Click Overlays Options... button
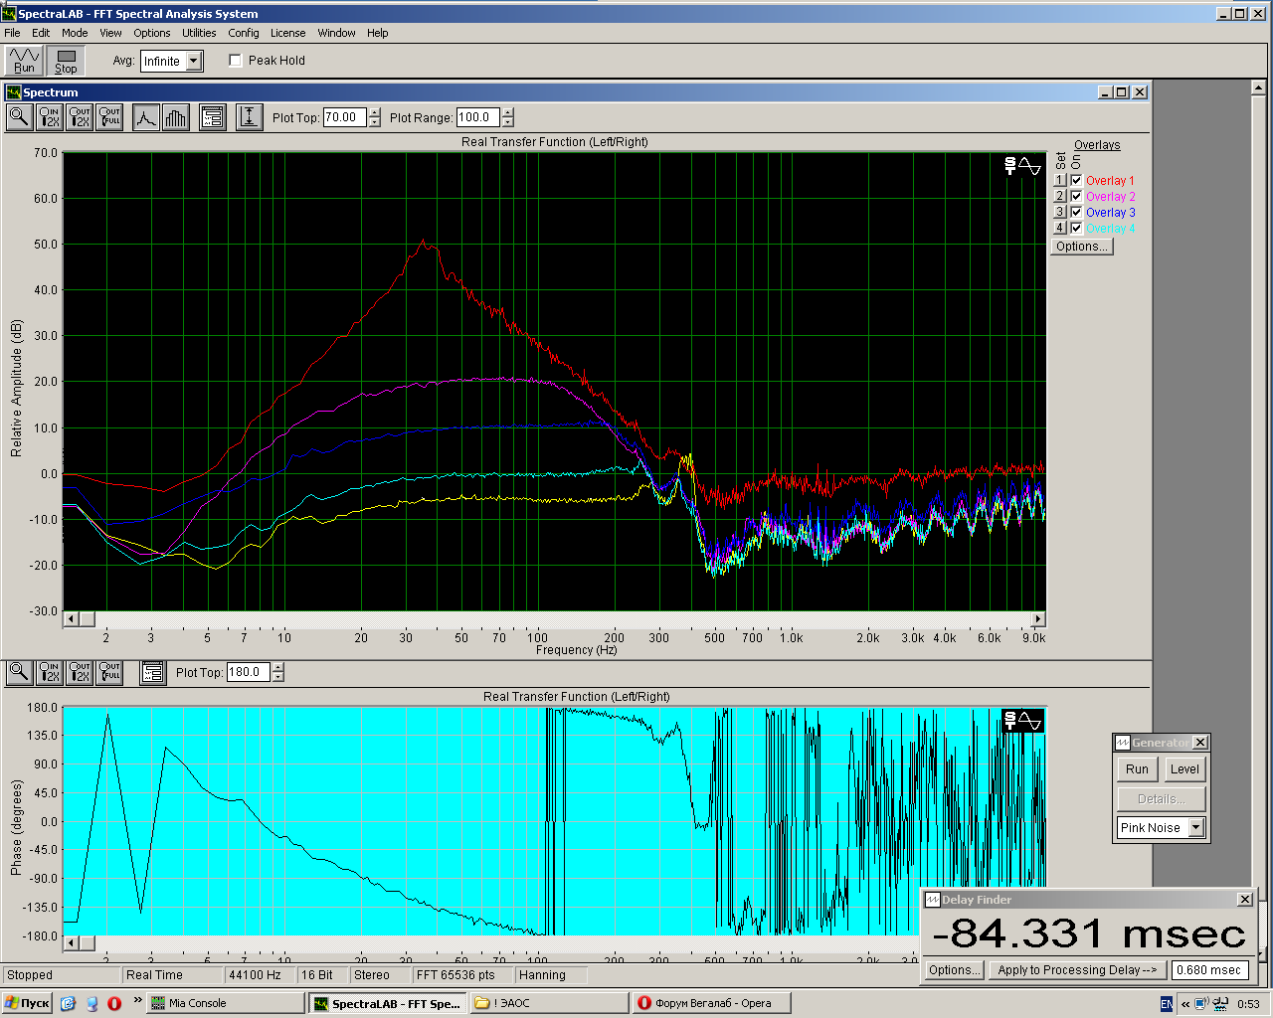The height and width of the screenshot is (1018, 1273). [1082, 247]
